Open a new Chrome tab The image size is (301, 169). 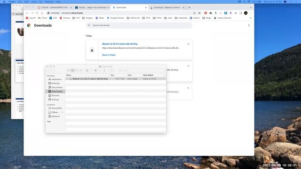tap(189, 8)
